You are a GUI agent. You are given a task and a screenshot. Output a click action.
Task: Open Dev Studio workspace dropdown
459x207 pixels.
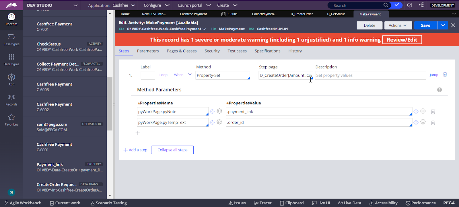(x=75, y=5)
